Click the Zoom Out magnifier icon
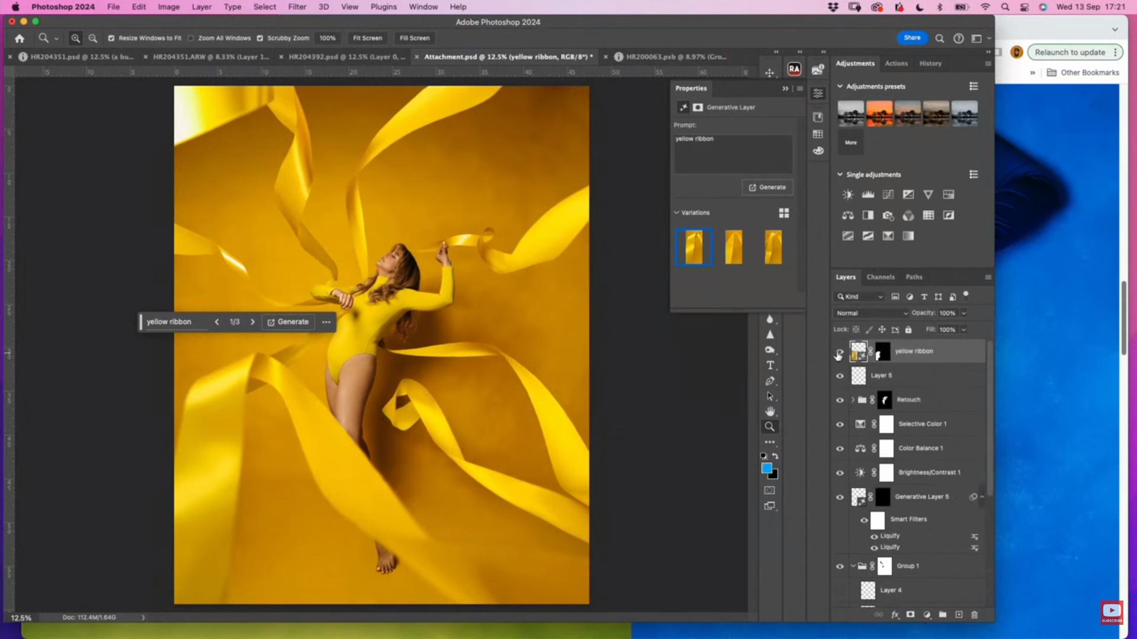The height and width of the screenshot is (639, 1137). [93, 38]
